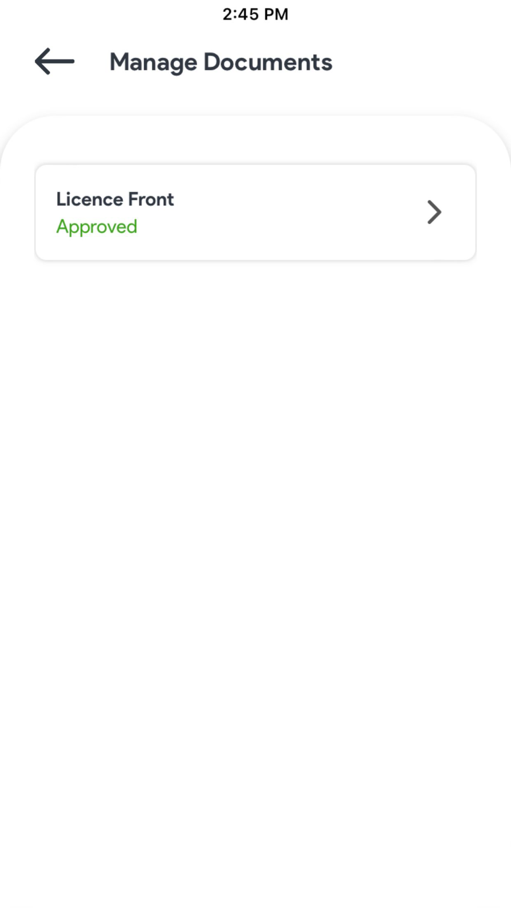511x908 pixels.
Task: Click the greater-than icon on Licence card
Action: pos(434,212)
